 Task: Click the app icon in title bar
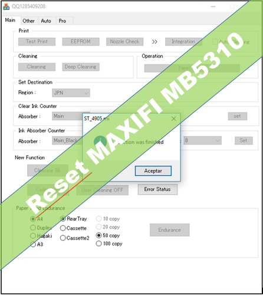(x=6, y=6)
